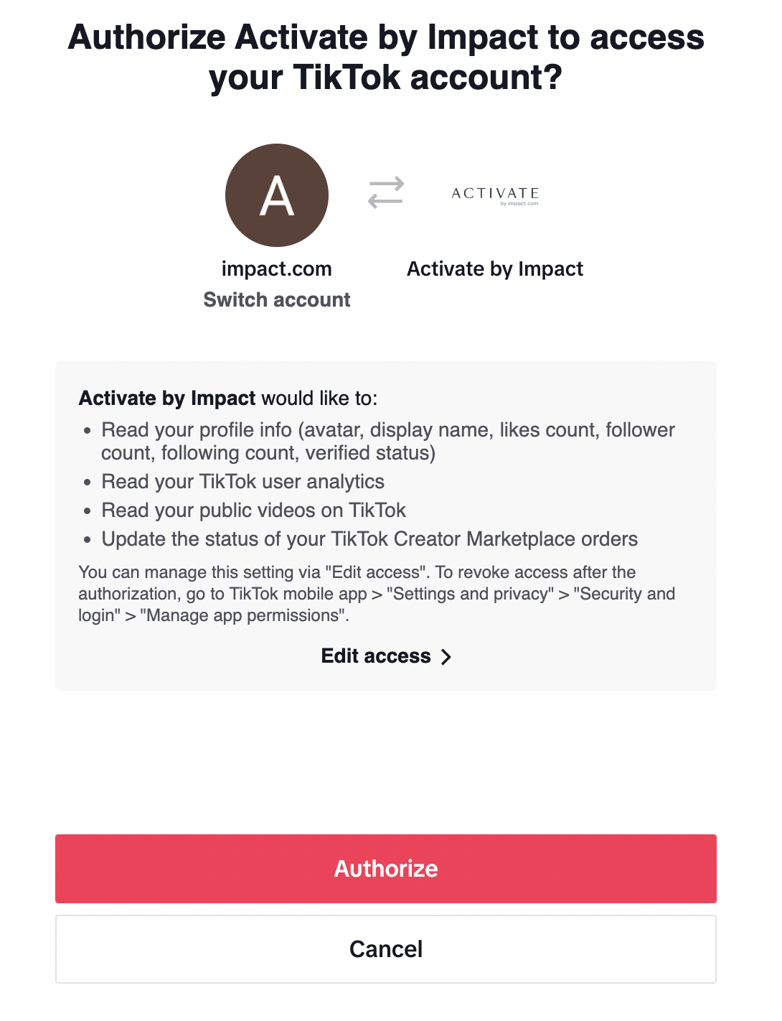Click the "Activate by Impact" label under the logo
The image size is (782, 1021).
point(495,269)
